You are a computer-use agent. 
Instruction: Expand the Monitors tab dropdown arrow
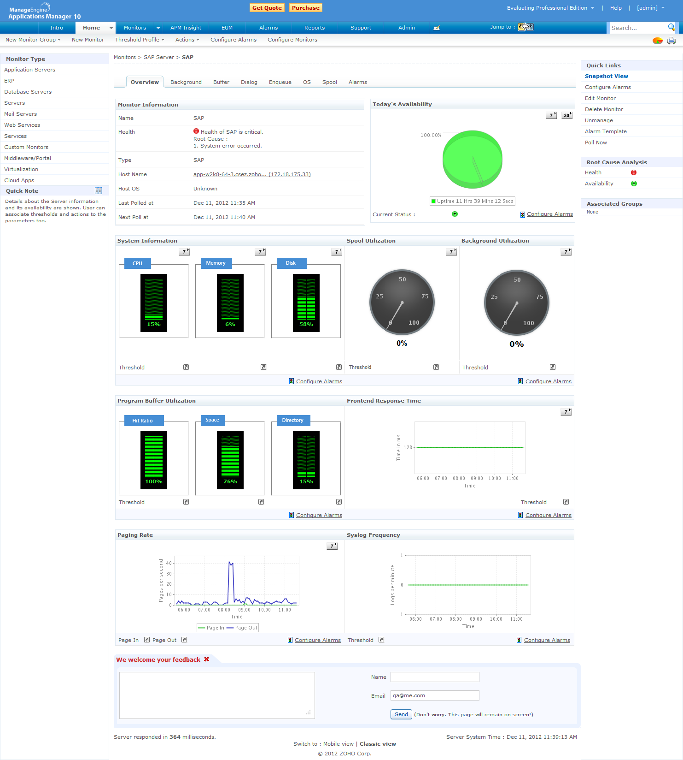(x=158, y=28)
